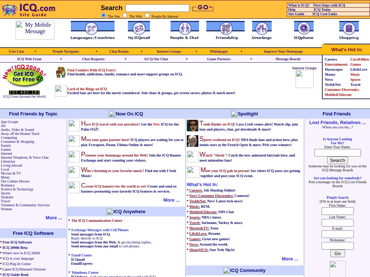Click What is ICQ? link
The height and width of the screenshot is (277, 370).
pyautogui.click(x=299, y=5)
